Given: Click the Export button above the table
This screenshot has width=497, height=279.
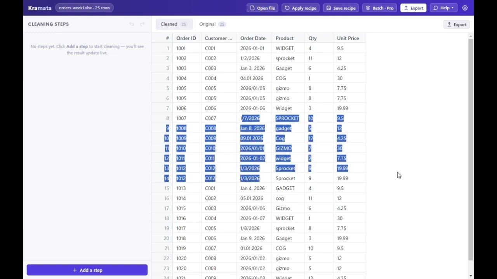Looking at the screenshot, I should (x=457, y=24).
